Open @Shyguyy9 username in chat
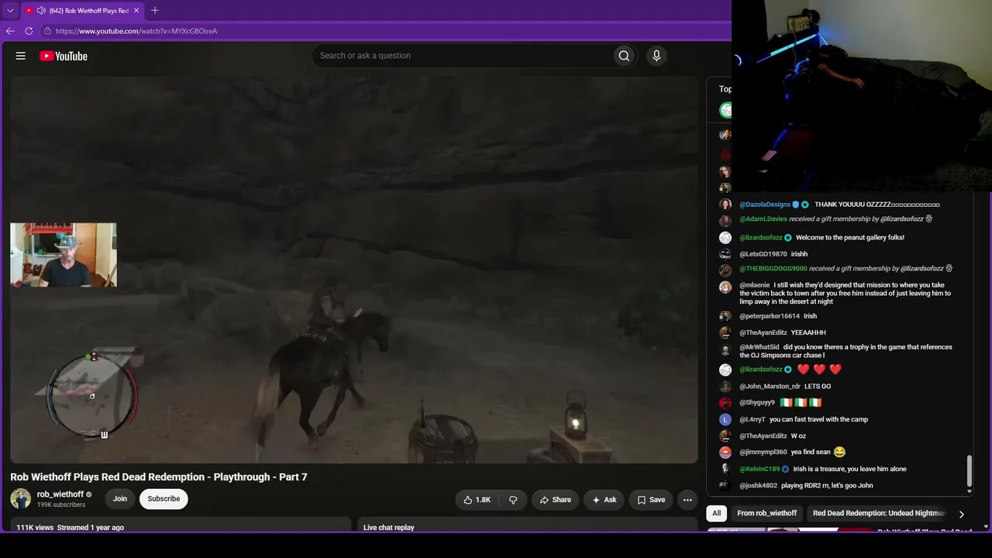Screen dimensions: 992x558 point(757,403)
